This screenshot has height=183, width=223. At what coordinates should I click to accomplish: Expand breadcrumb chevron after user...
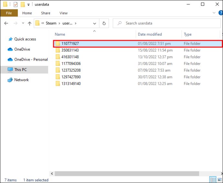pos(76,23)
